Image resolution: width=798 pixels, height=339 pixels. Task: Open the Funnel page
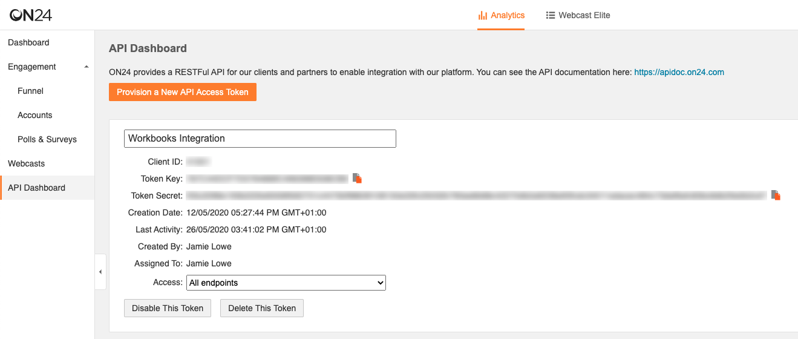30,91
